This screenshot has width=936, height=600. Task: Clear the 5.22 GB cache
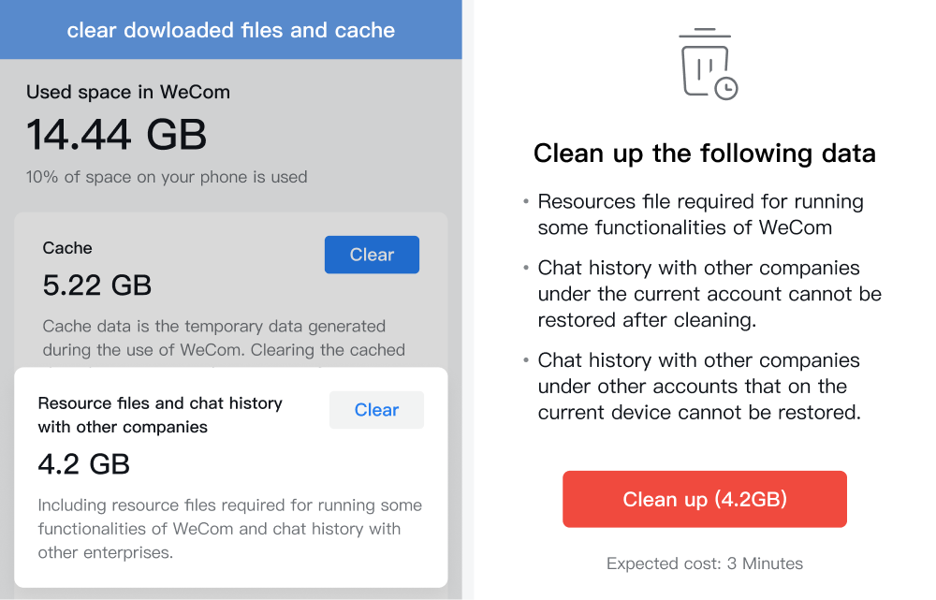(372, 255)
